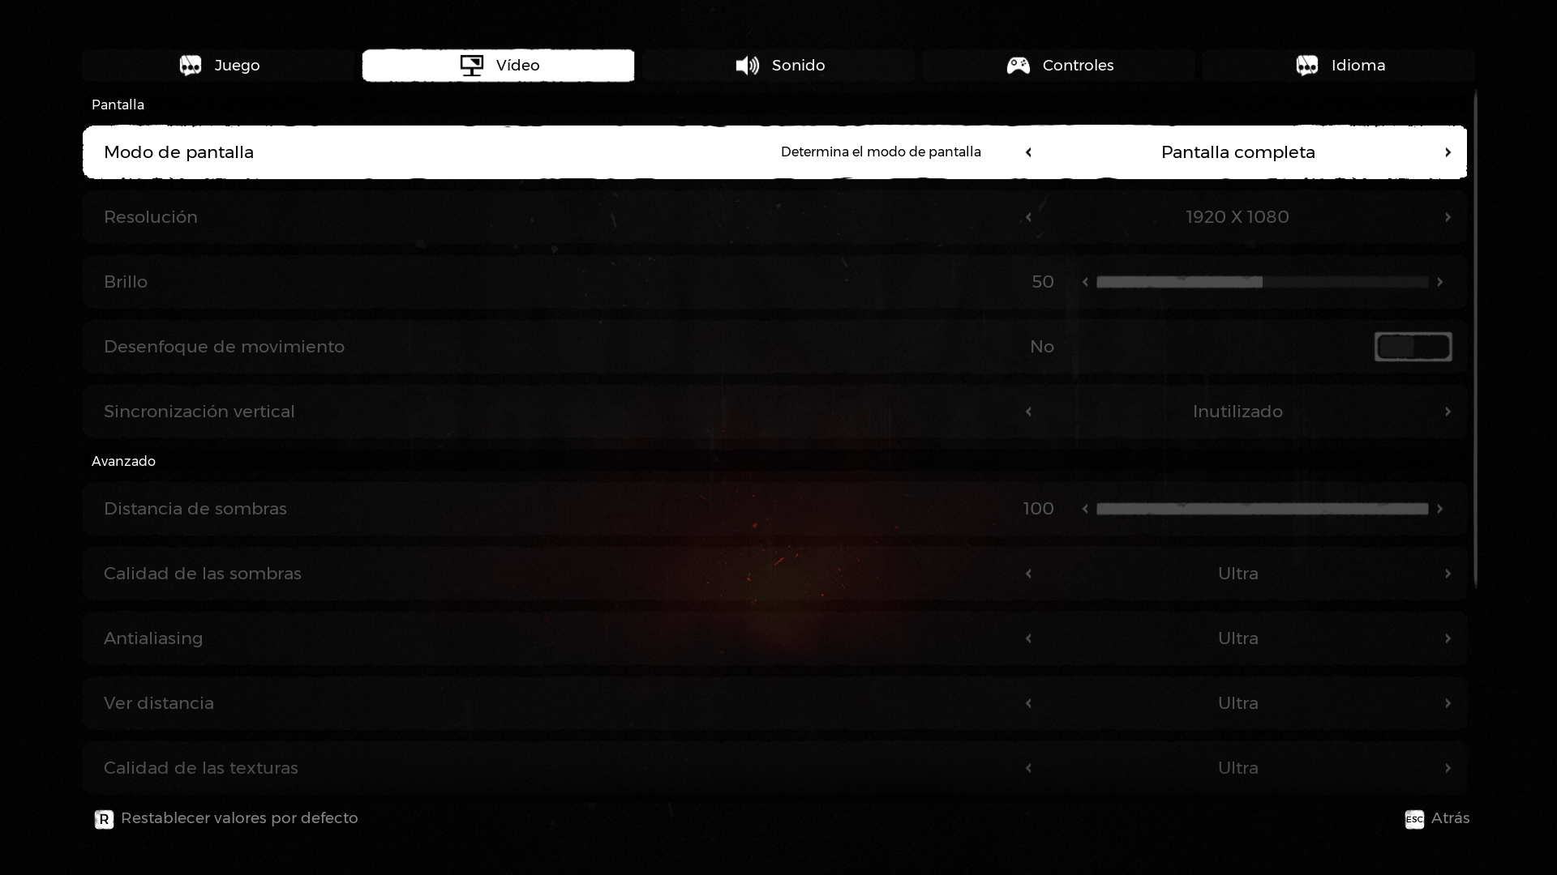The image size is (1557, 875).
Task: Toggle the Desenfoque de movimiento switch
Action: (1413, 347)
